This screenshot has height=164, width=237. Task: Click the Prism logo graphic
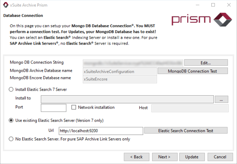[x=201, y=20]
